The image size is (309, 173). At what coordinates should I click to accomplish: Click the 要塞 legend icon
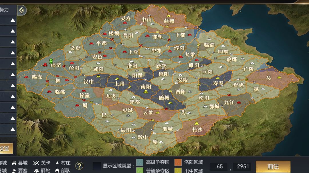click(x=14, y=170)
